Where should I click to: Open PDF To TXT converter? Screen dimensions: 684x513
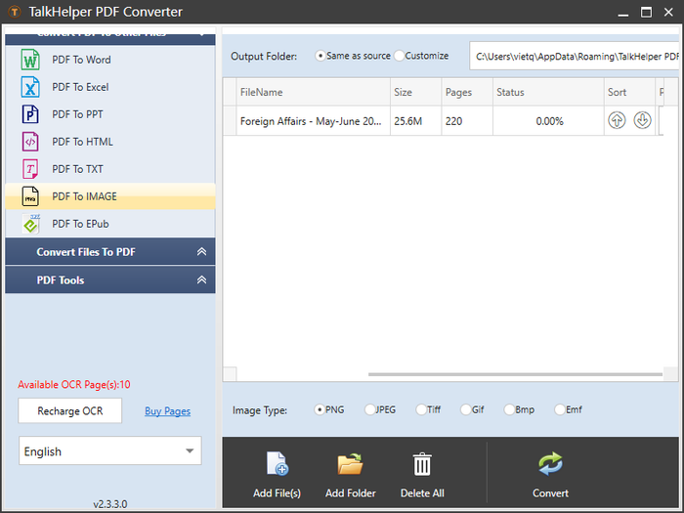click(x=109, y=169)
